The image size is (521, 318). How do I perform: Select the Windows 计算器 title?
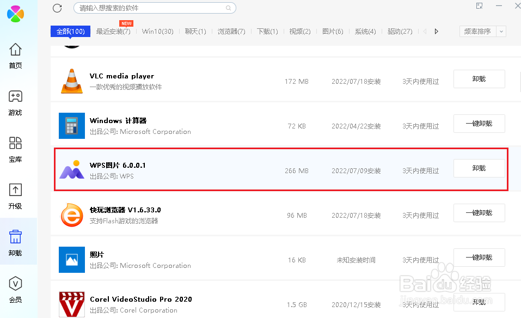[x=118, y=121]
